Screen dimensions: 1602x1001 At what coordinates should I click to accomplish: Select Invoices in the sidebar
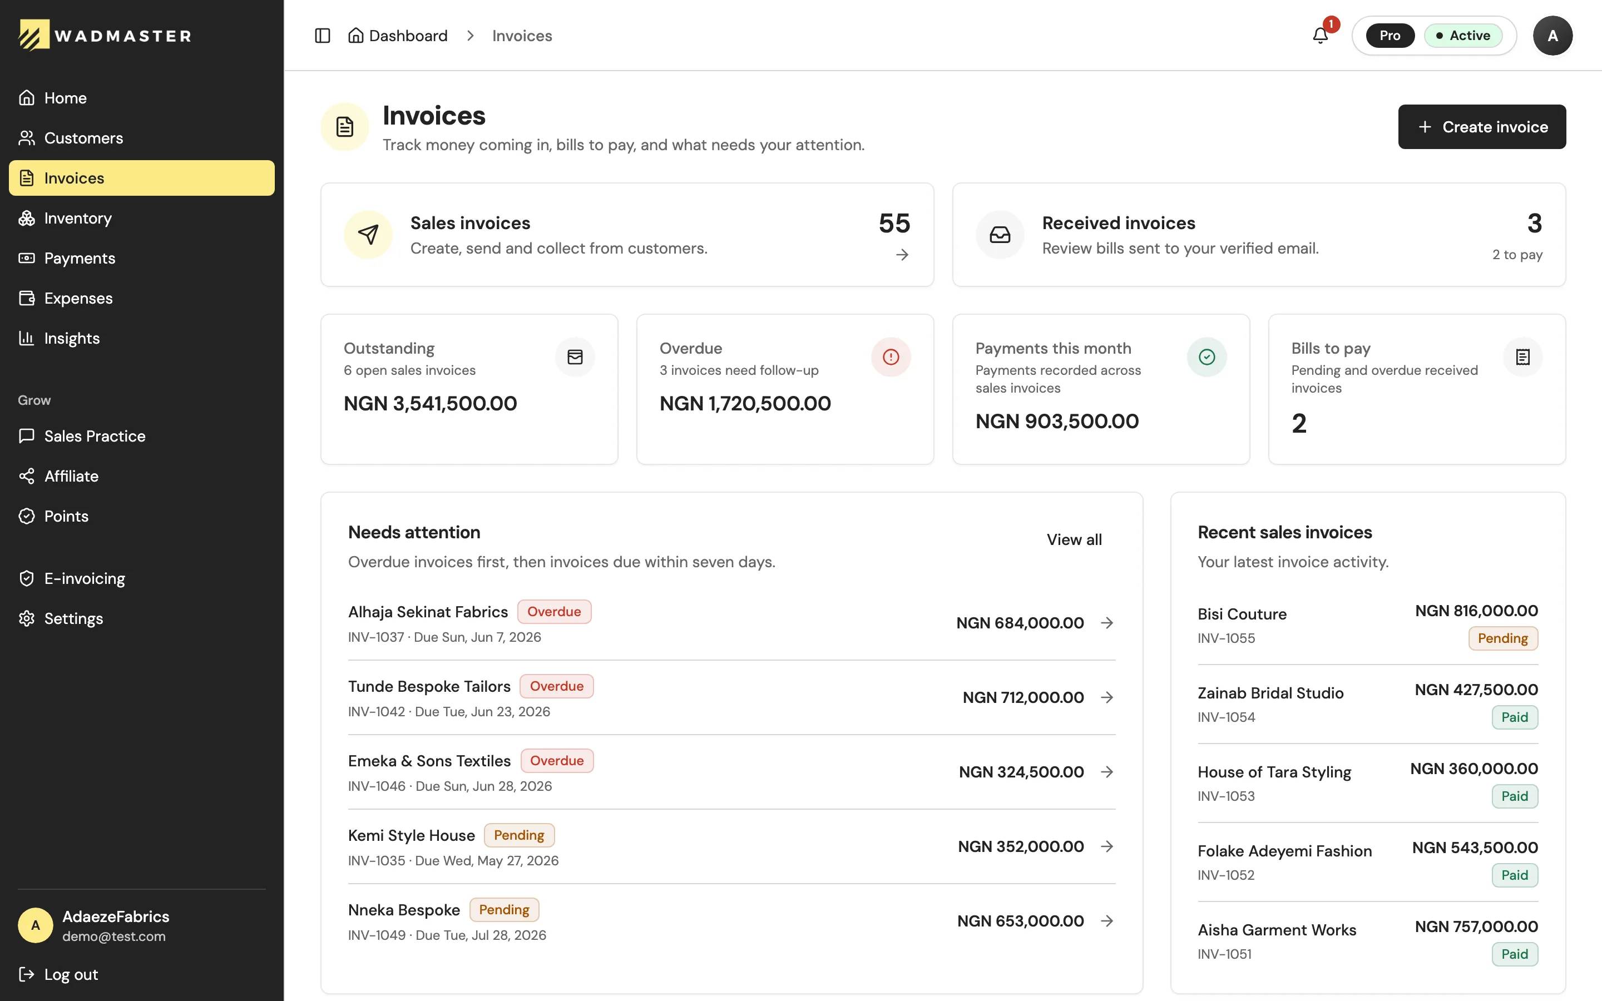142,178
